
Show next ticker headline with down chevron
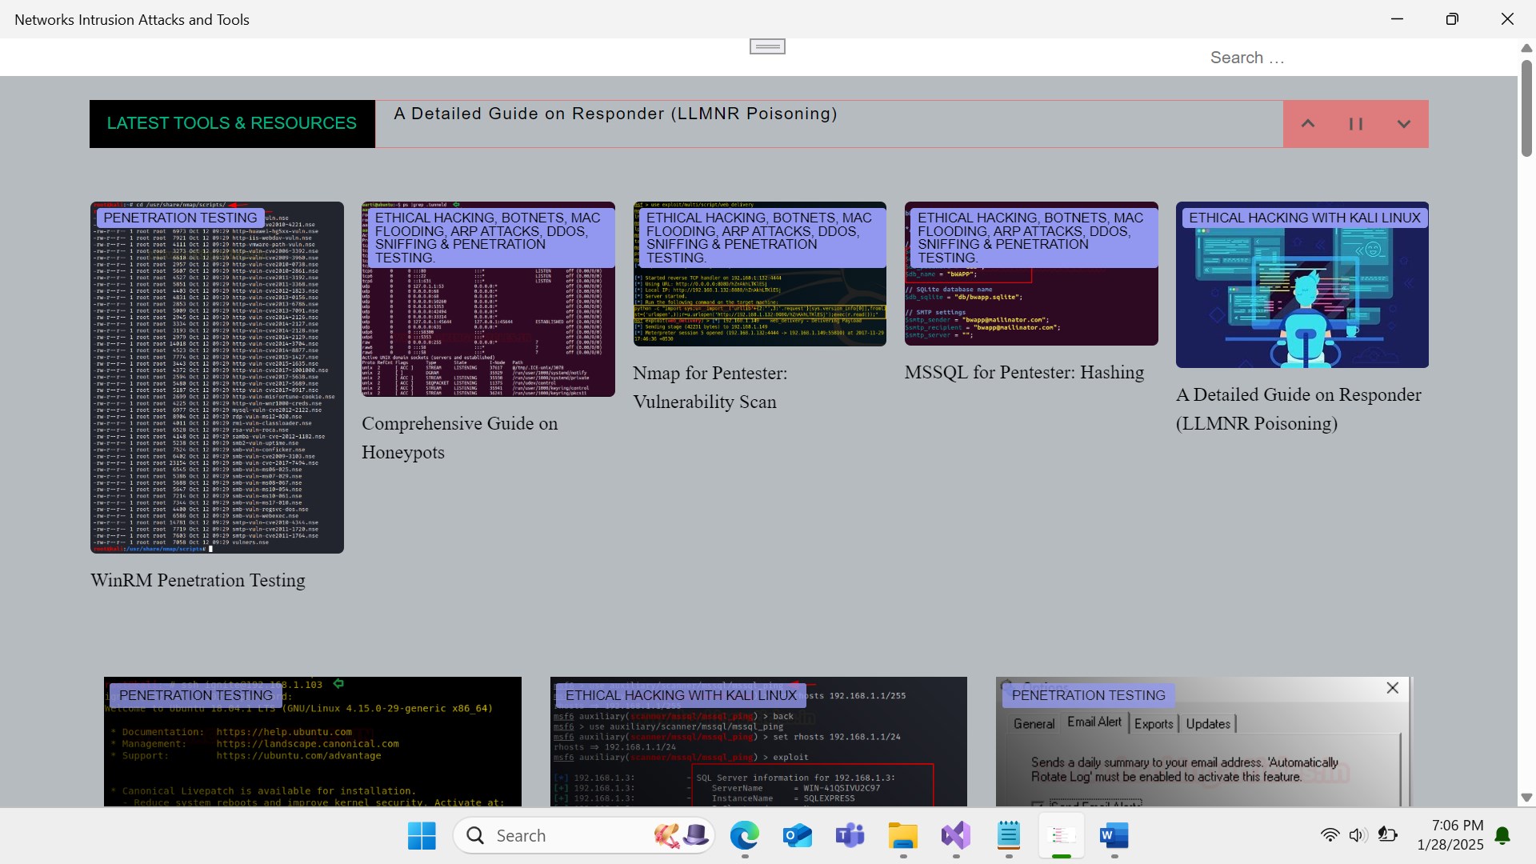(1403, 124)
